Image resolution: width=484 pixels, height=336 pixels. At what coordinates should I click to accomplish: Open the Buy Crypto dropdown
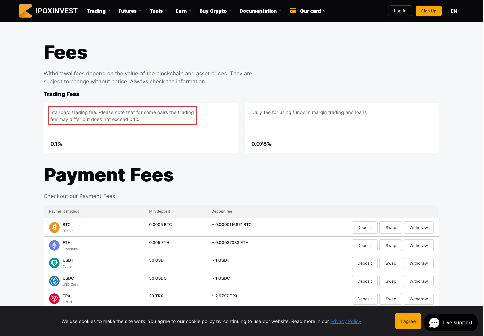pos(215,11)
